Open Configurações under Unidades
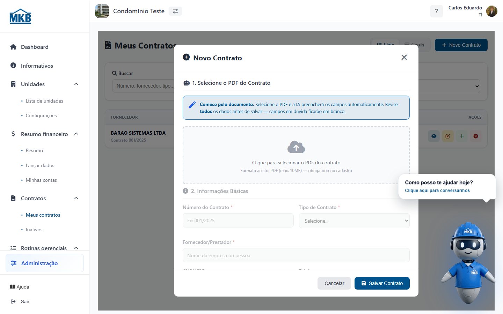503x314 pixels. [41, 115]
